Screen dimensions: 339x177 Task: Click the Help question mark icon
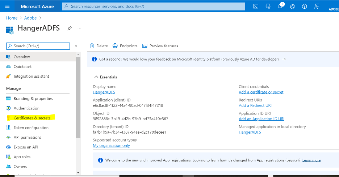coord(305,6)
